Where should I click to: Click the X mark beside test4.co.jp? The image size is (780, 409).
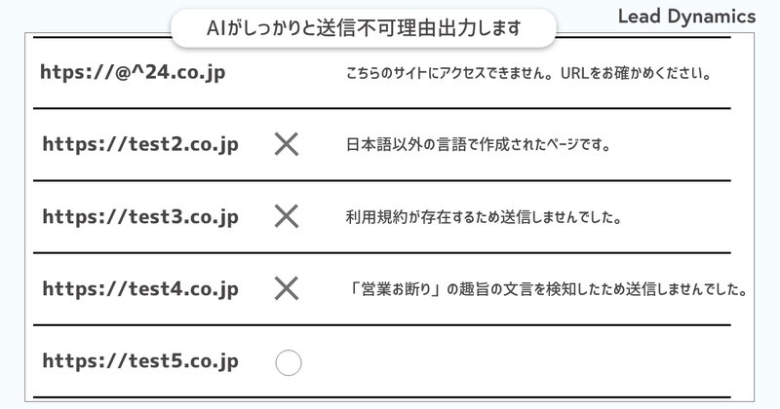point(287,289)
